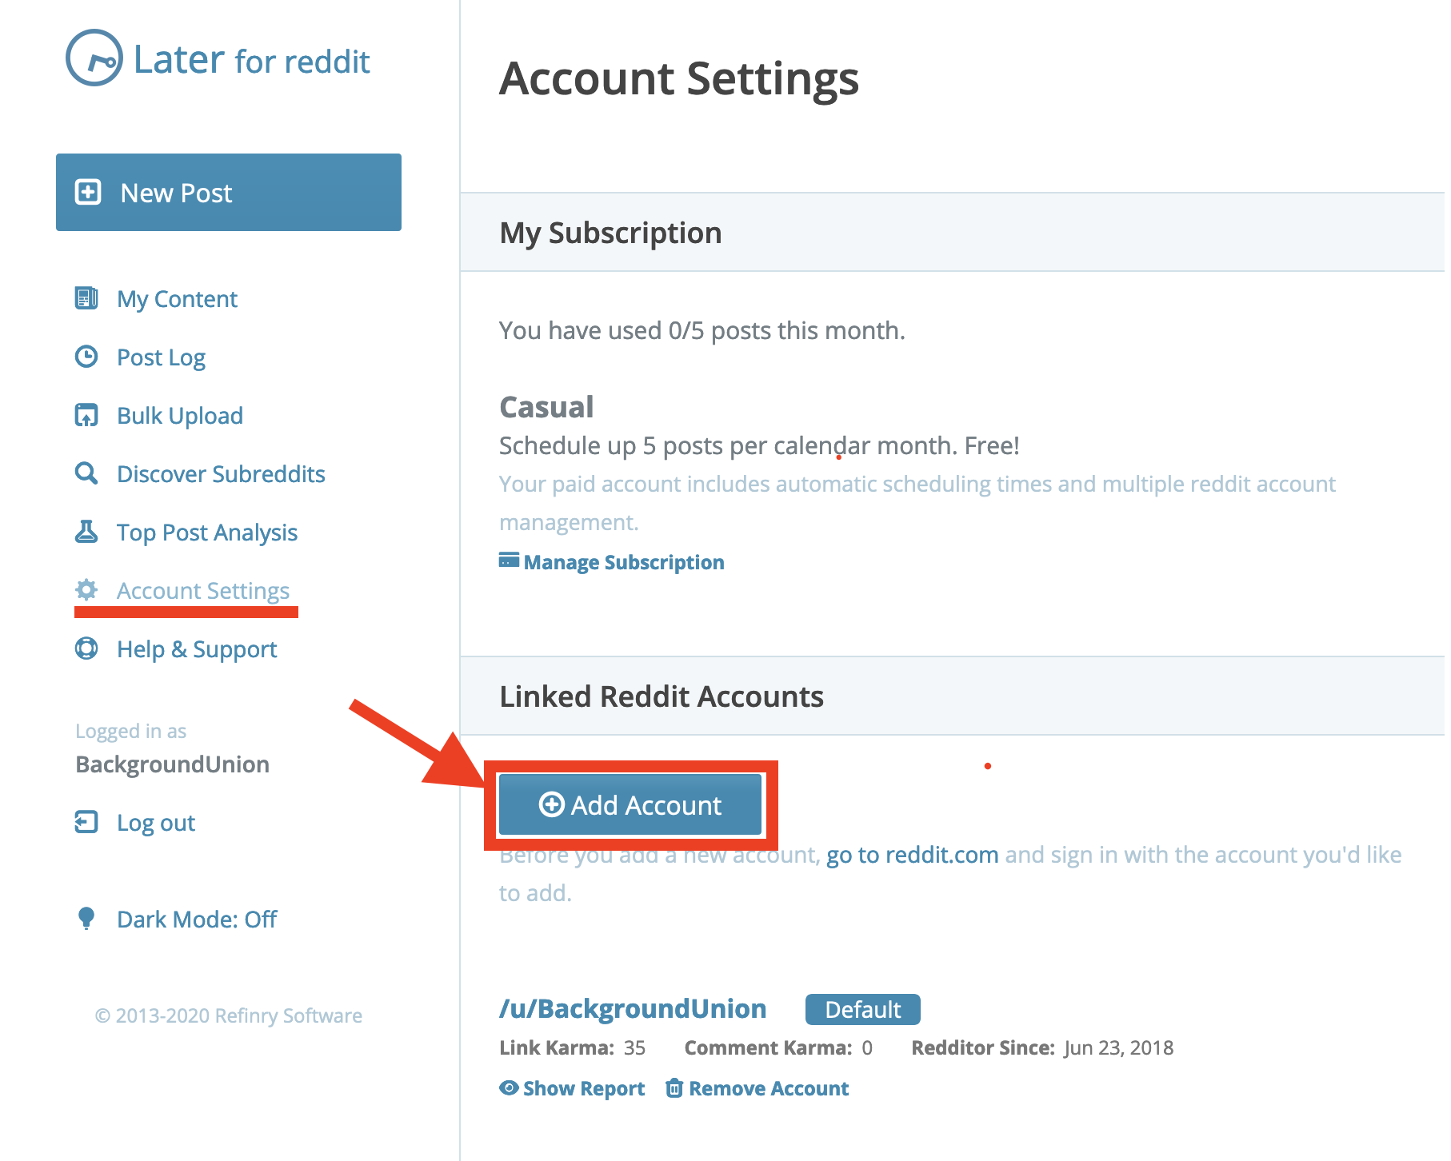Image resolution: width=1451 pixels, height=1161 pixels.
Task: Click the Post Log clock icon
Action: 86,357
